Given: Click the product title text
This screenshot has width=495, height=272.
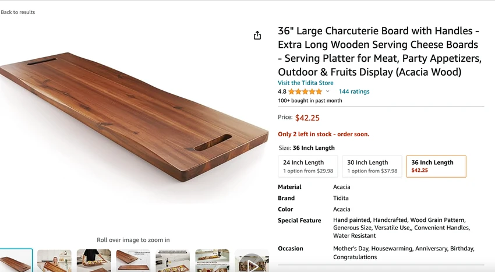Looking at the screenshot, I should (x=380, y=51).
